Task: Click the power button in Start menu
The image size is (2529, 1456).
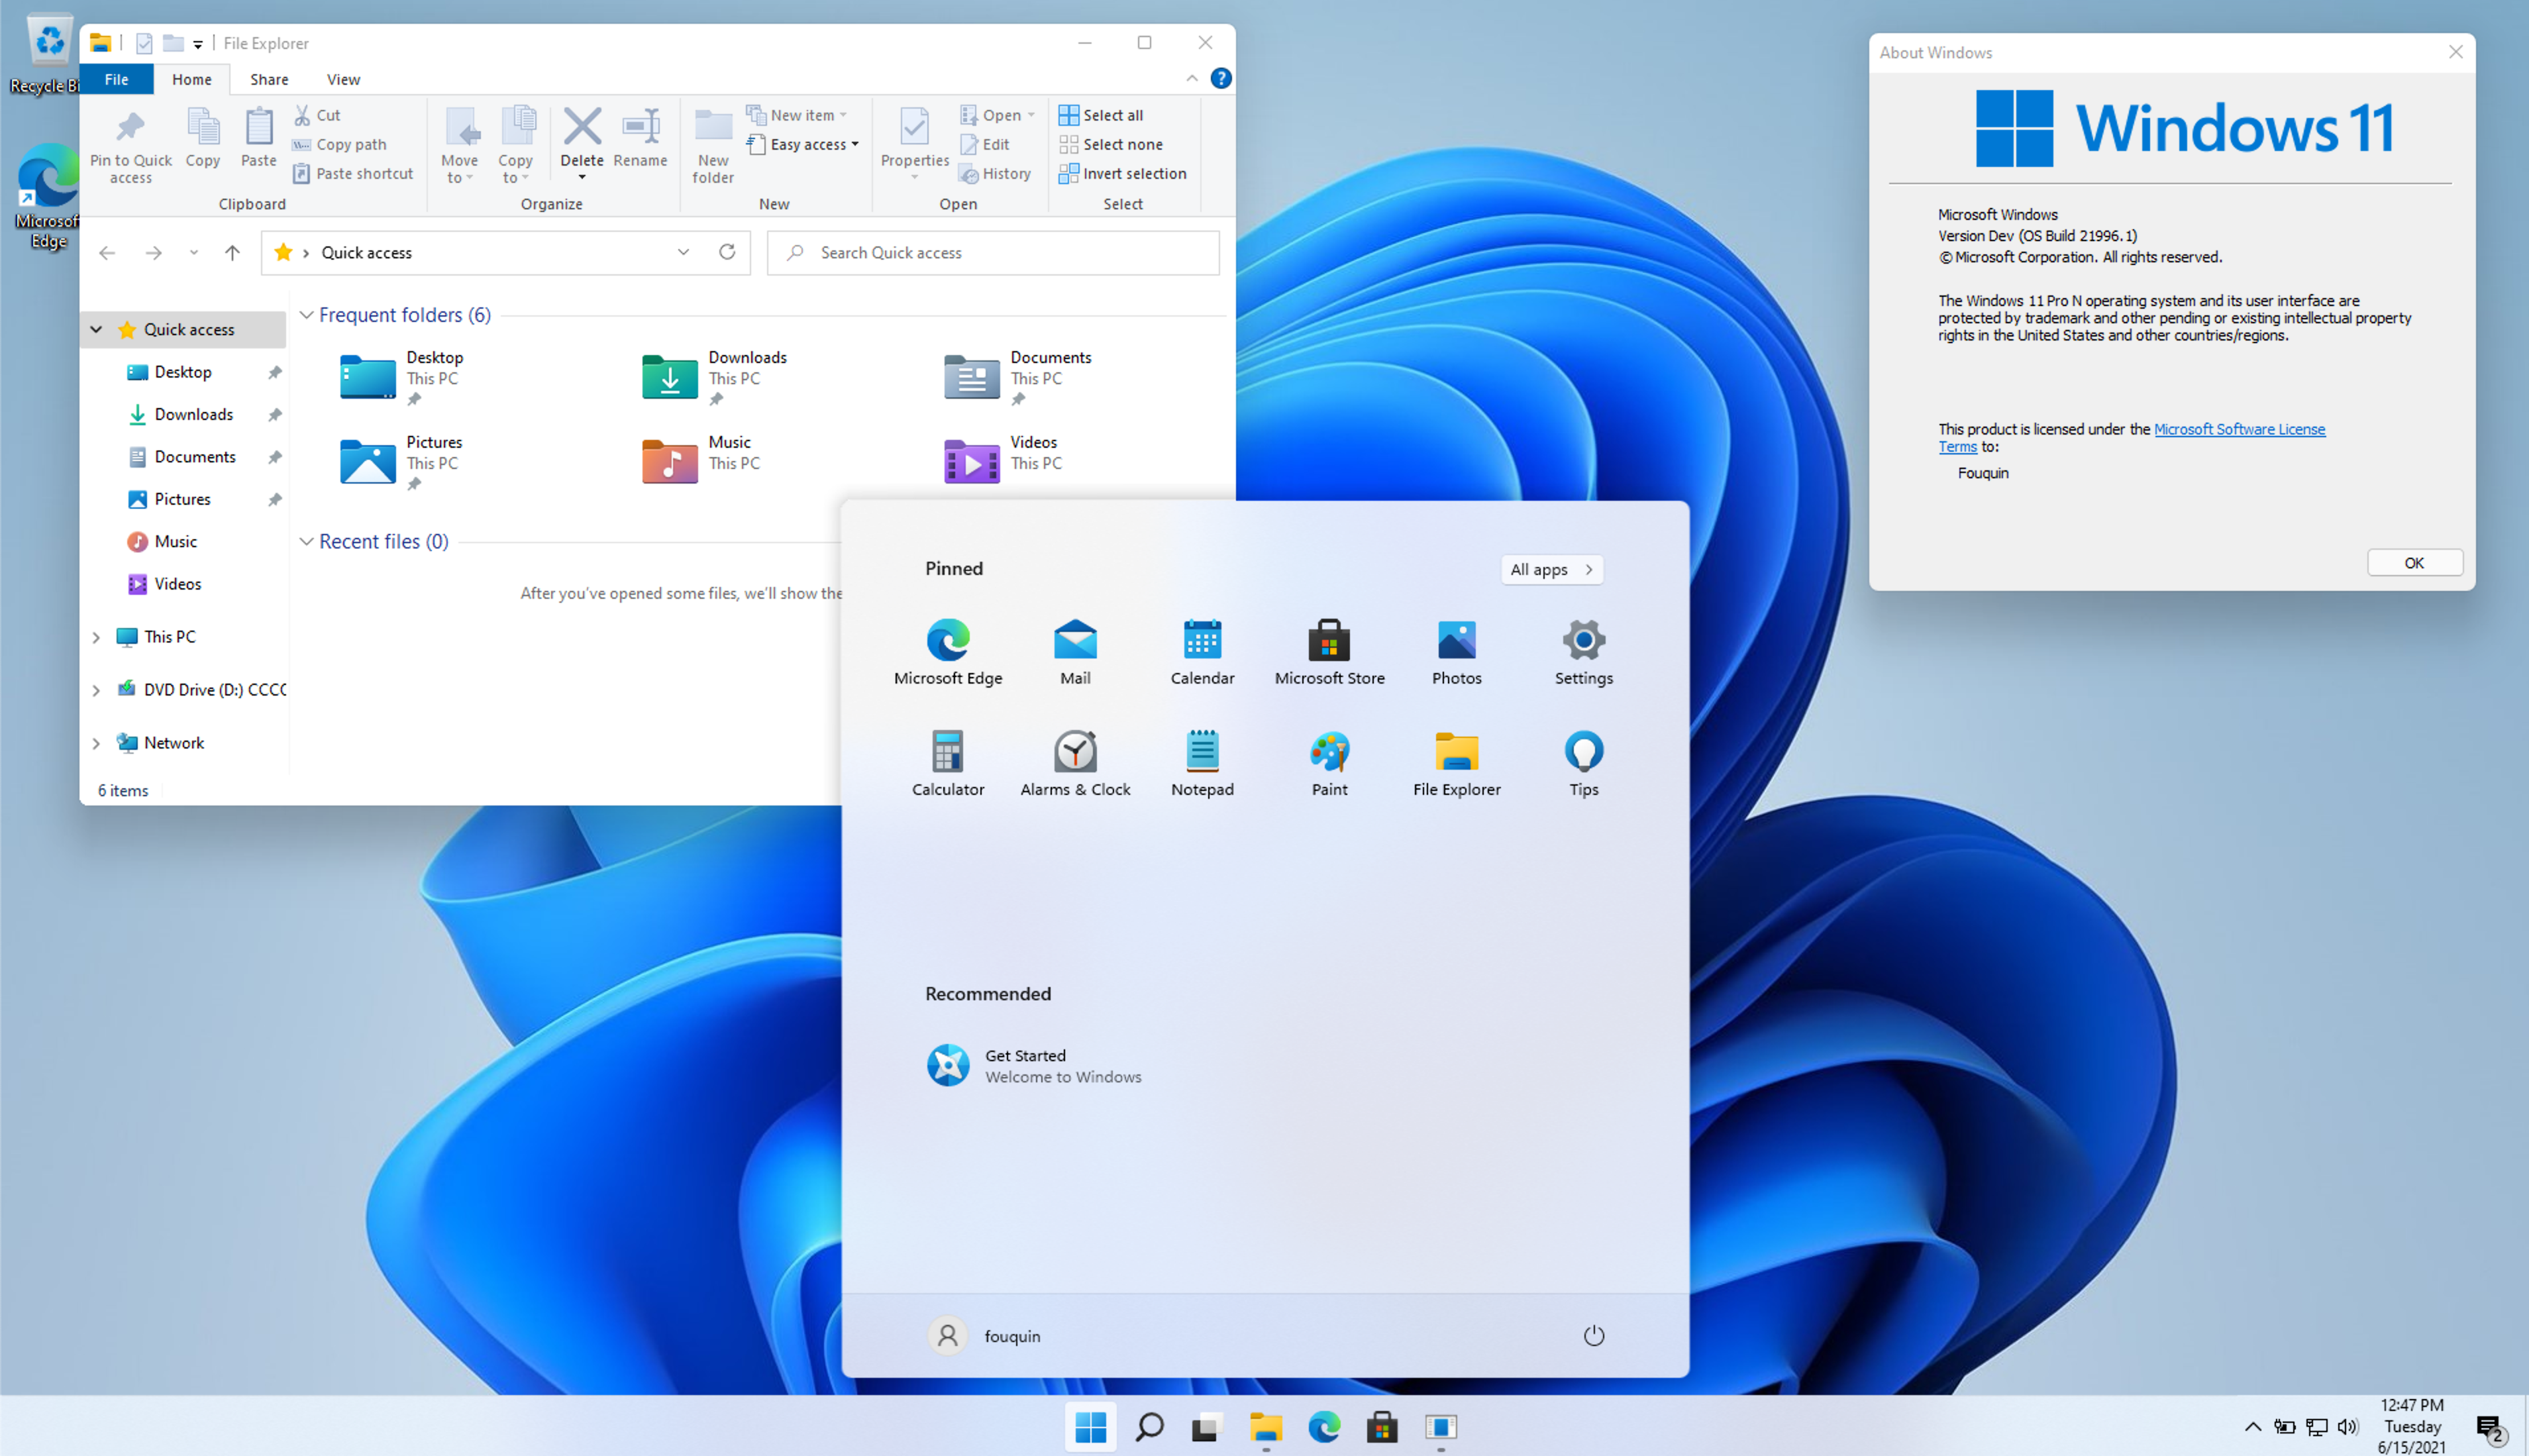Action: click(1593, 1335)
